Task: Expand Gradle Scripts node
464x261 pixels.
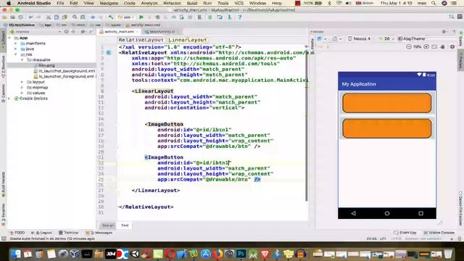Action: click(x=9, y=99)
